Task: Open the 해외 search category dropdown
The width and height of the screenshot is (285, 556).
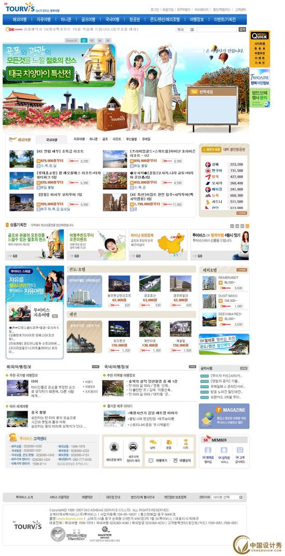Action: [x=185, y=30]
